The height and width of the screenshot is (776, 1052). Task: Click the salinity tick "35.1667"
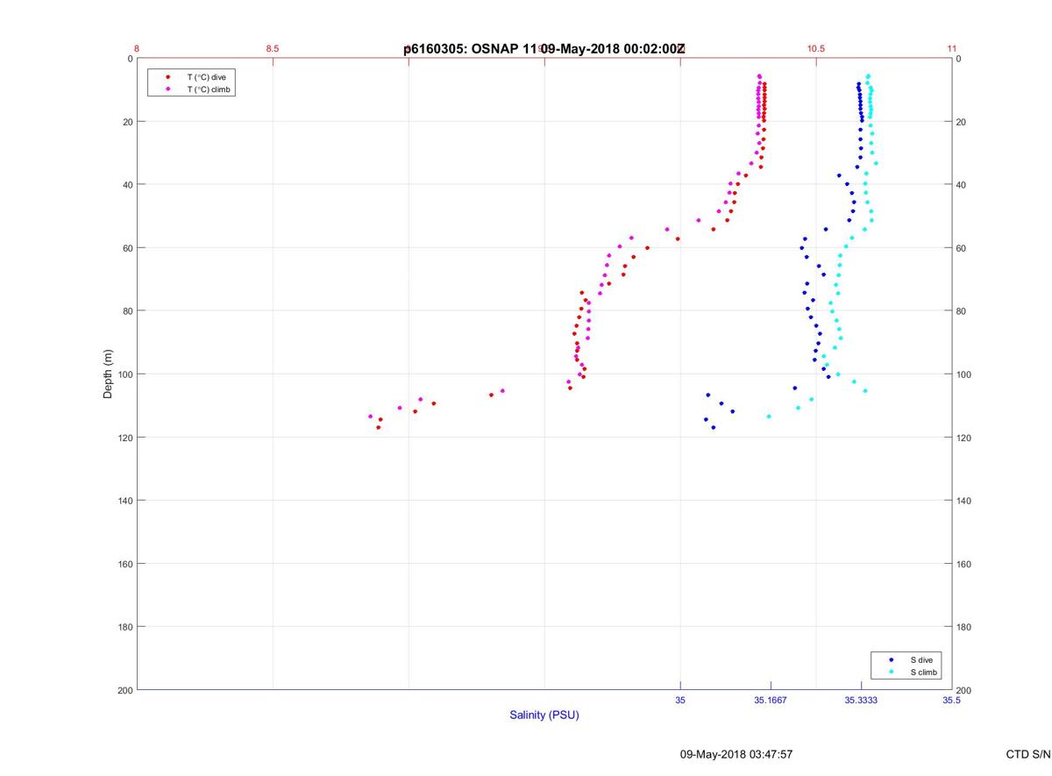[771, 701]
